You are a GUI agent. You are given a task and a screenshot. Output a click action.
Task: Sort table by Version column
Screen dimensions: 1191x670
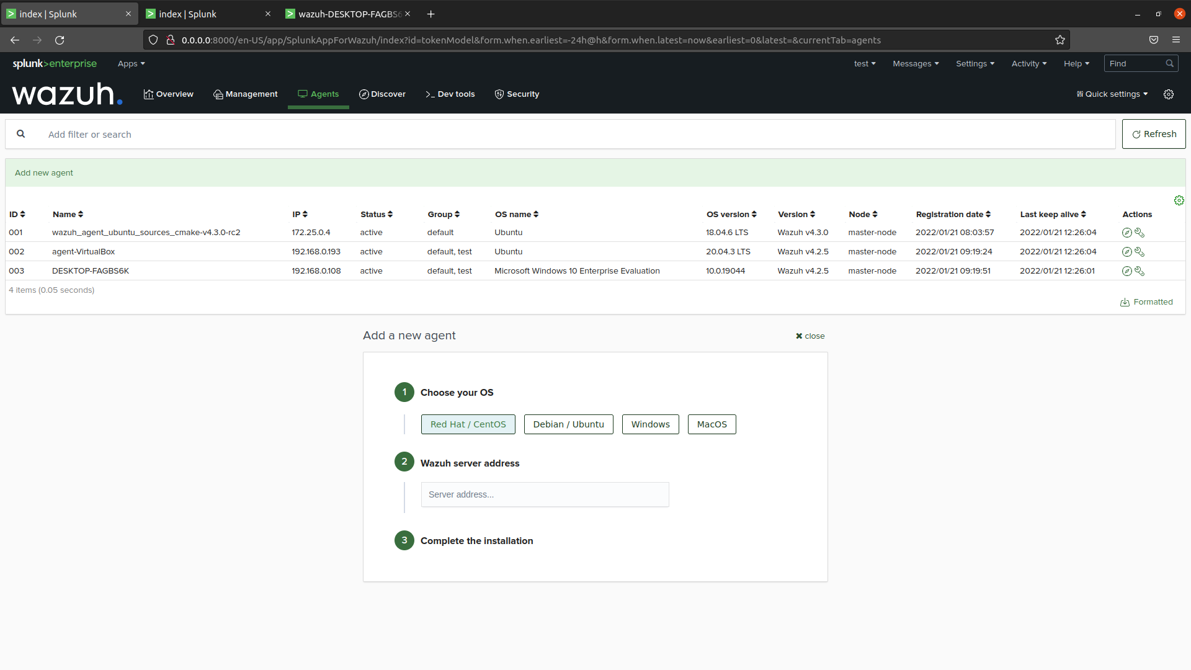tap(796, 215)
